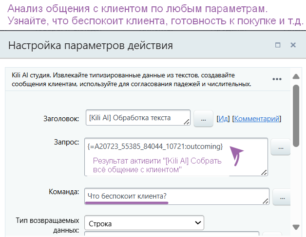Click the scrollbar up arrow

click(x=295, y=76)
